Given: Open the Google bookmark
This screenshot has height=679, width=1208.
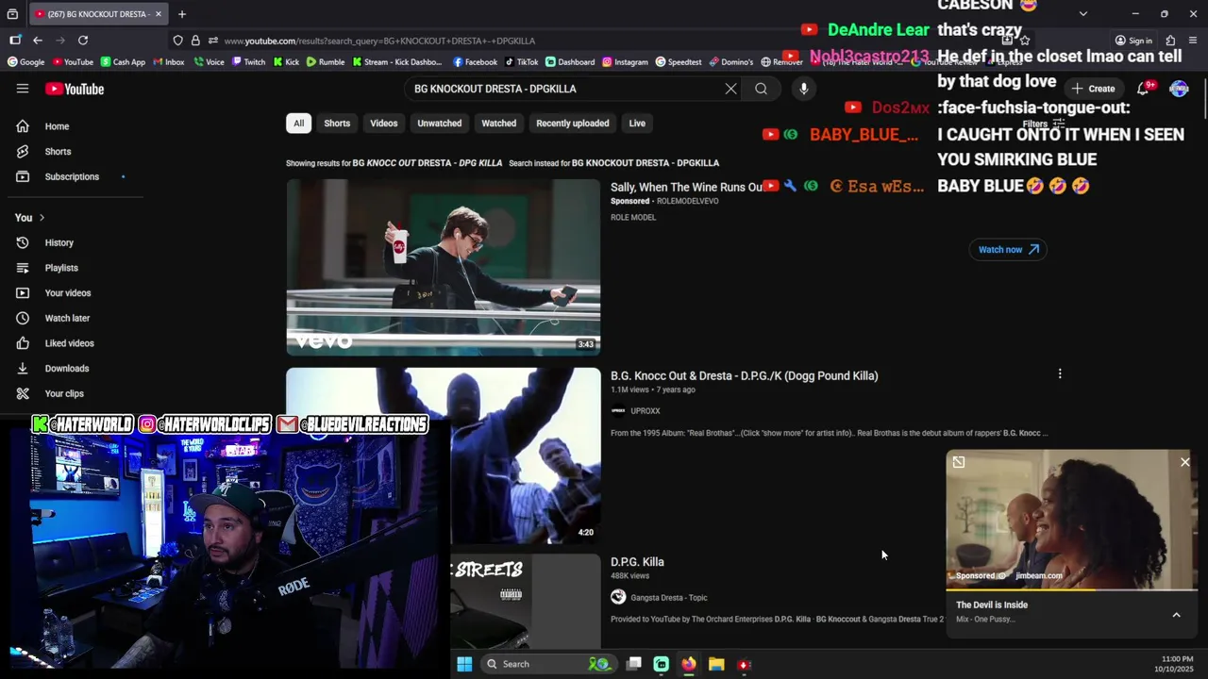Looking at the screenshot, I should coord(26,62).
